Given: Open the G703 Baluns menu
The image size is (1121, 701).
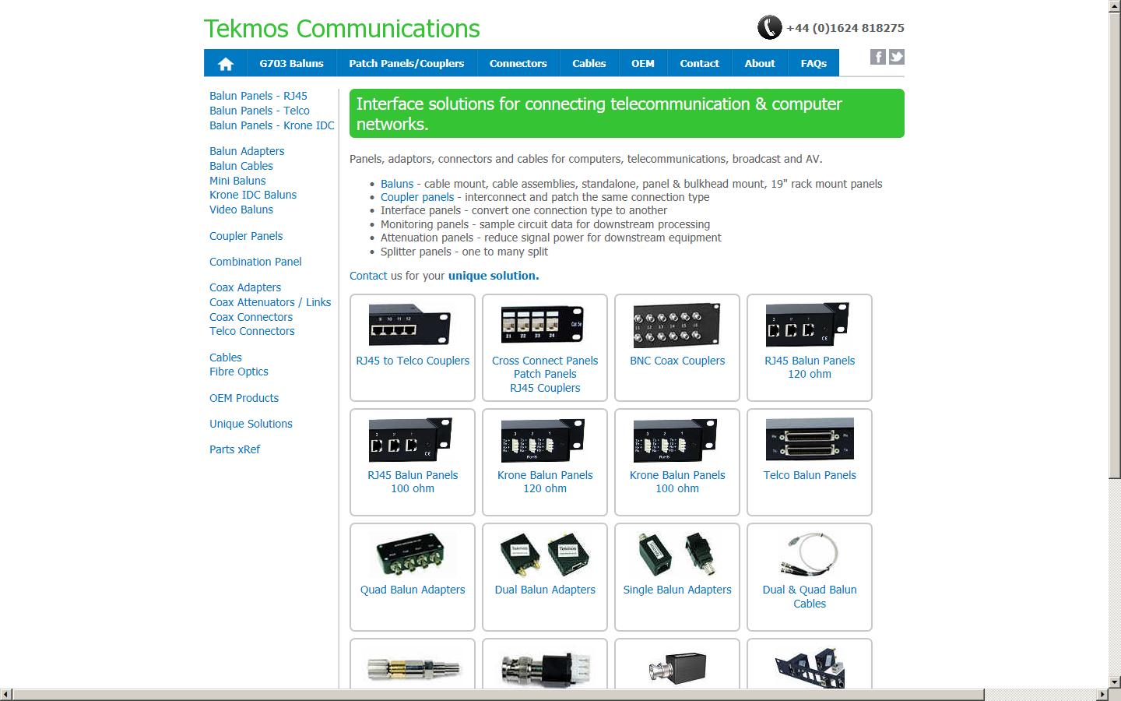Looking at the screenshot, I should [x=291, y=64].
